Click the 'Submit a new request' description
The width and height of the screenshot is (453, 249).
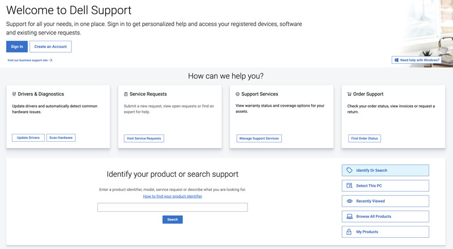coord(169,109)
